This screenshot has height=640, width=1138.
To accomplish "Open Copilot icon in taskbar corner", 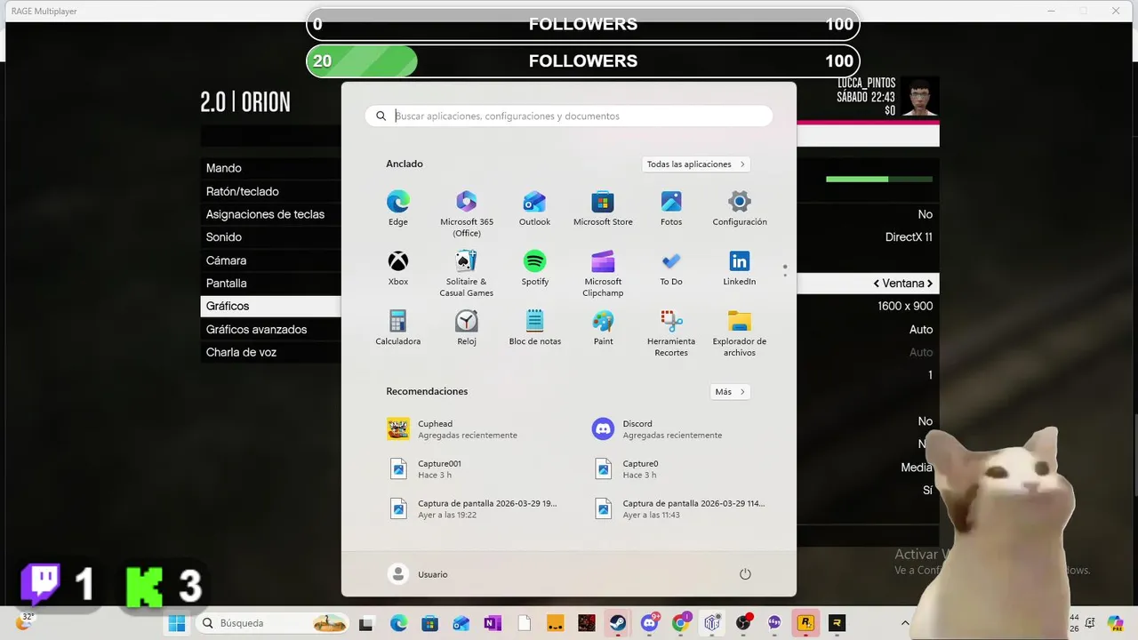I will pos(1115,623).
